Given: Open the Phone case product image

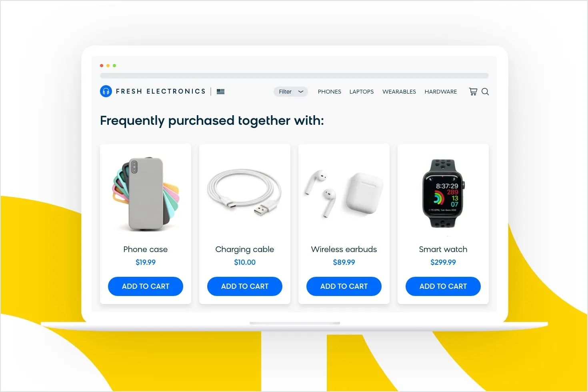Looking at the screenshot, I should click(x=146, y=194).
